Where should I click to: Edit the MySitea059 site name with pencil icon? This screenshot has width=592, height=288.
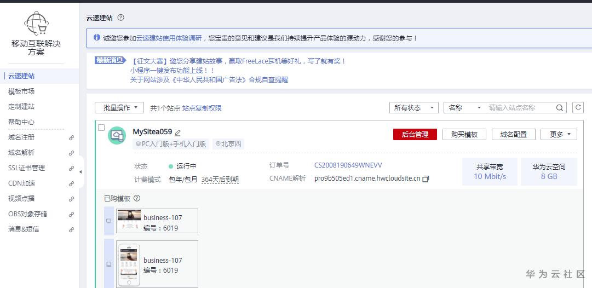[x=178, y=133]
